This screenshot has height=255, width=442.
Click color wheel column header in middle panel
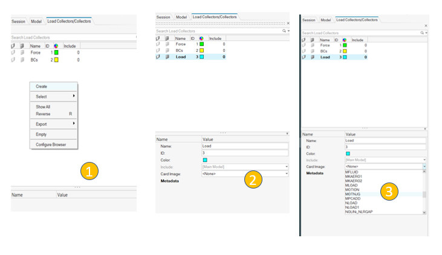pos(201,38)
